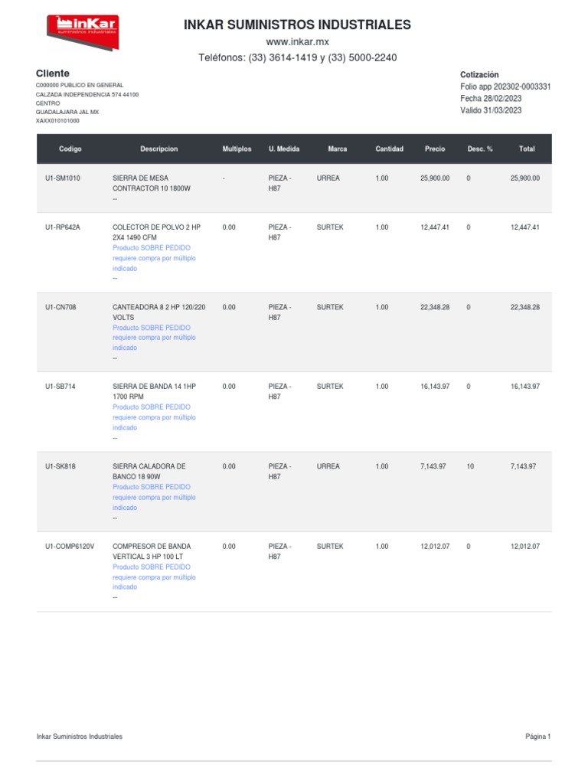Click the Página 1 footer label
This screenshot has width=588, height=784.
(x=537, y=737)
